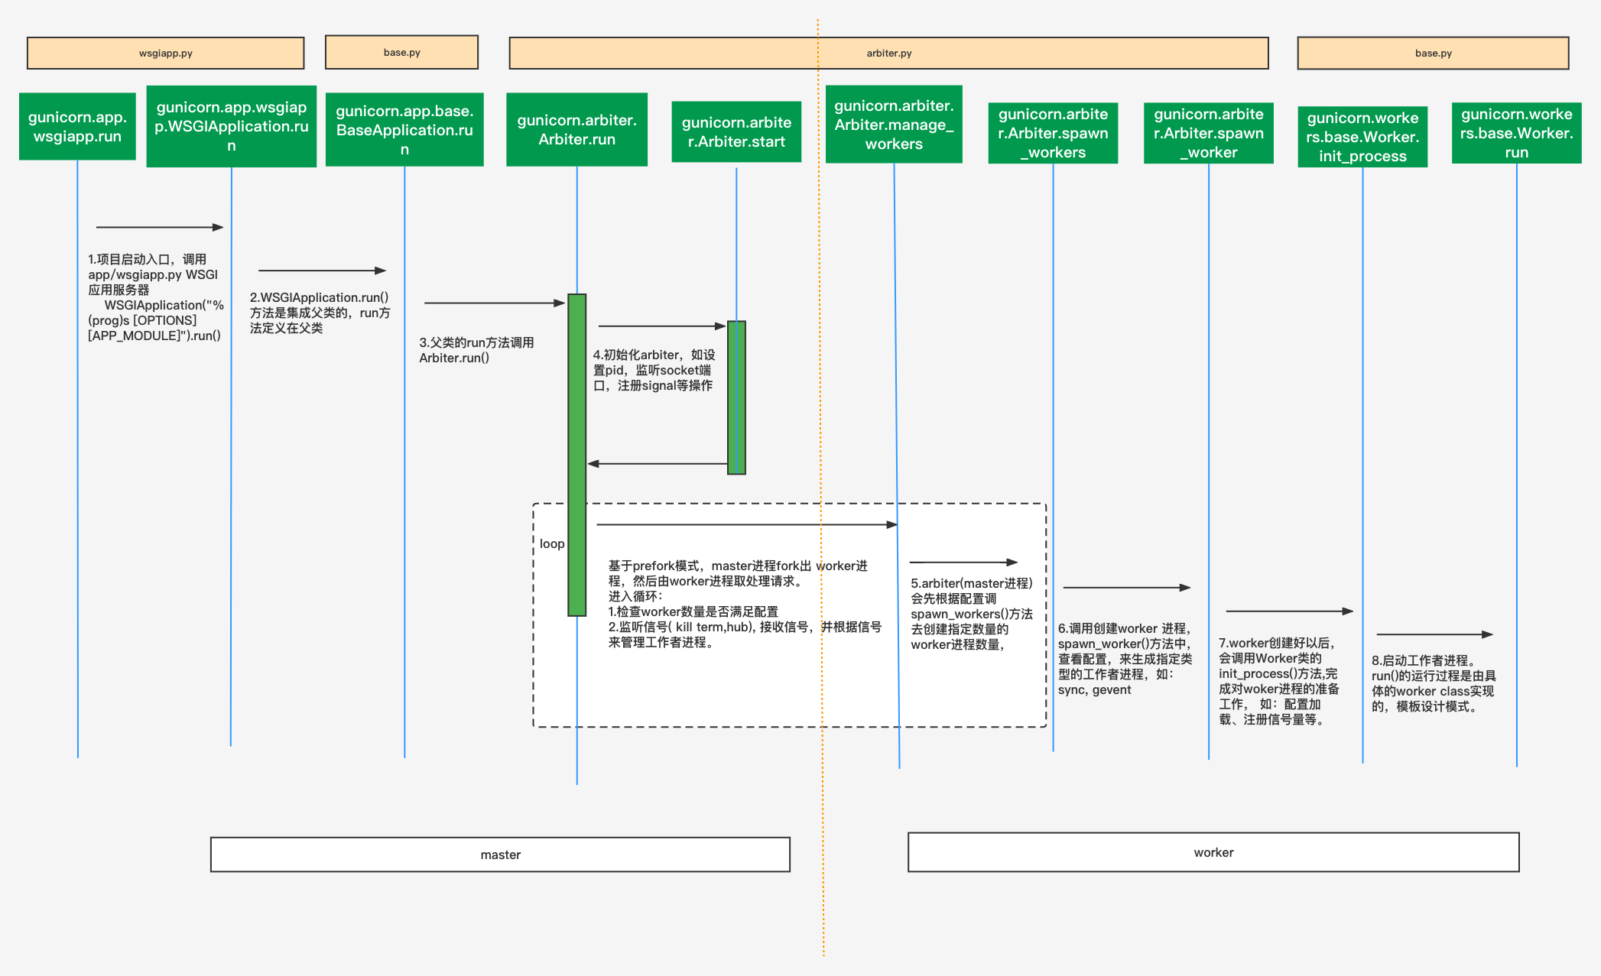Select the Arbiter.spawn_worker node

pyautogui.click(x=1208, y=133)
